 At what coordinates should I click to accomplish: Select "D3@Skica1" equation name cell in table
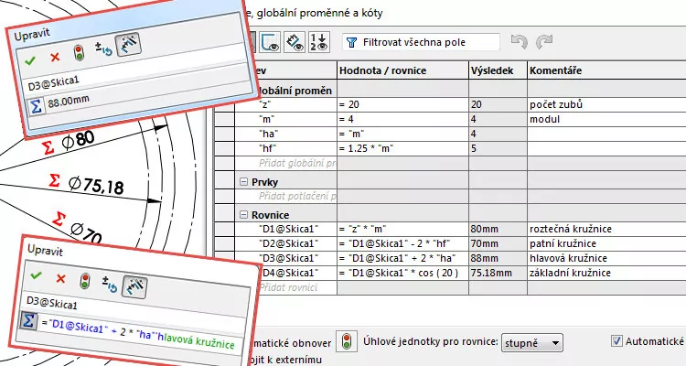click(x=291, y=258)
